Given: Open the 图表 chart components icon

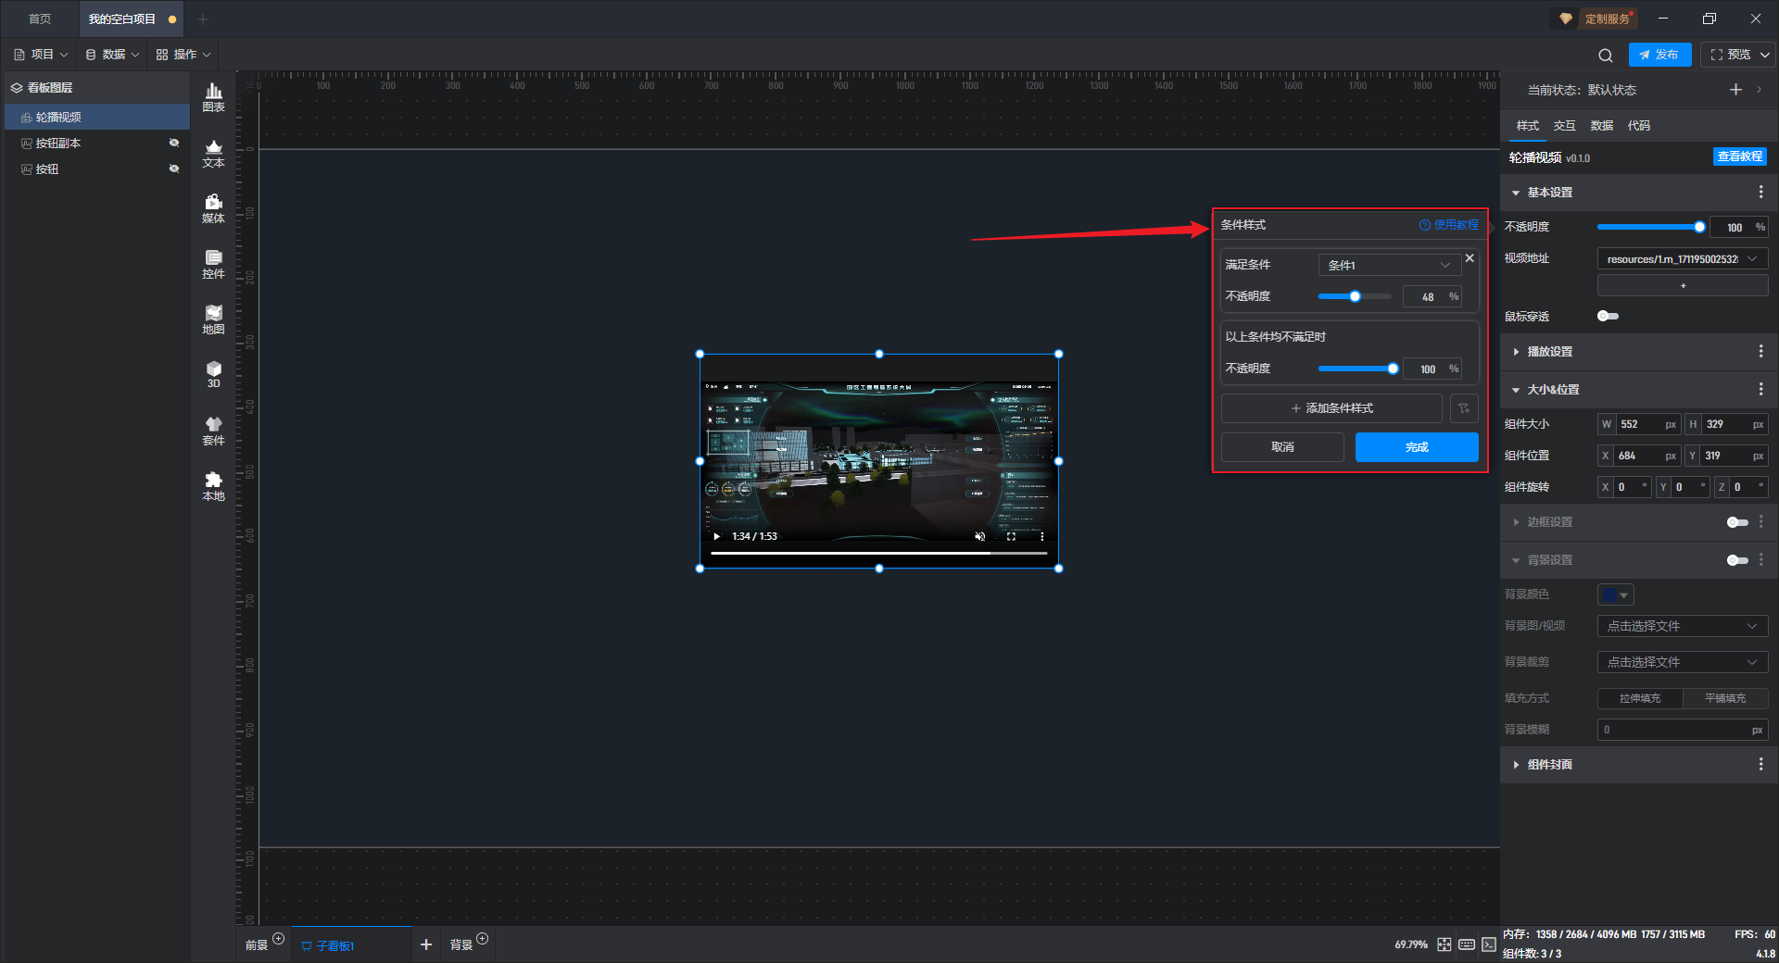Looking at the screenshot, I should 213,96.
